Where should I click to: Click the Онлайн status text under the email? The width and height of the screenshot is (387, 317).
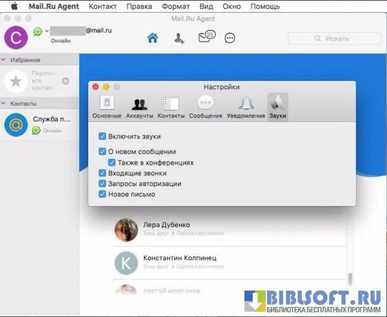61,41
